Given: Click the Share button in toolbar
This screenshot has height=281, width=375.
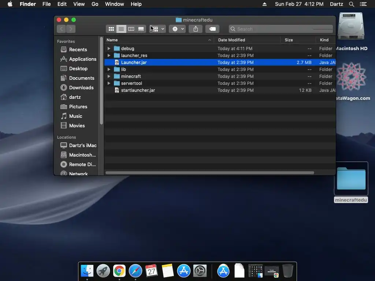Looking at the screenshot, I should tap(196, 29).
